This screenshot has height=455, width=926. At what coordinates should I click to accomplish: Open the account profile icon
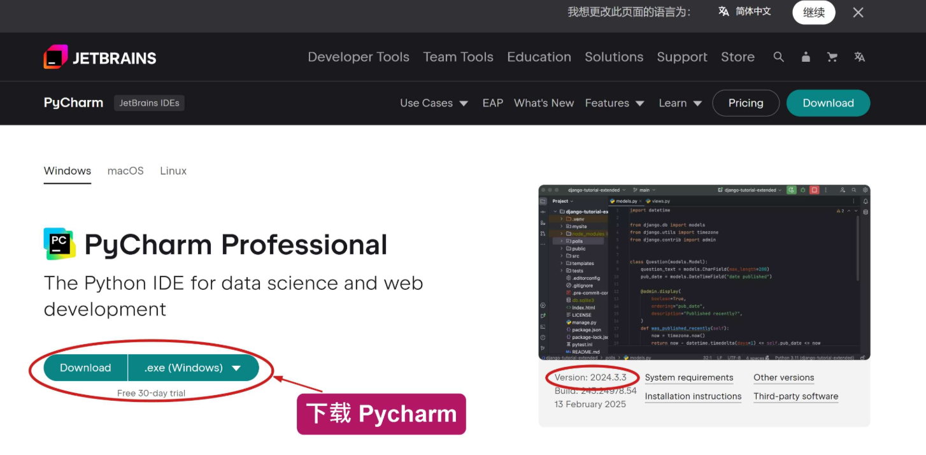(x=806, y=57)
